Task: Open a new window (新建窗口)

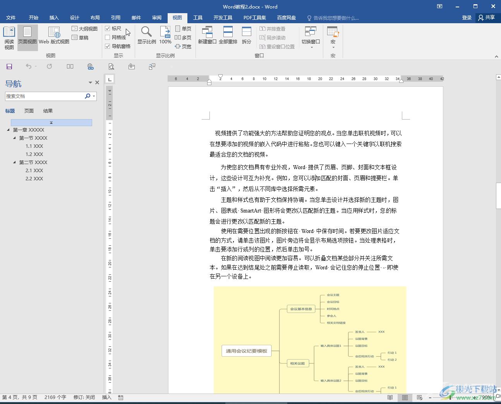Action: click(207, 35)
